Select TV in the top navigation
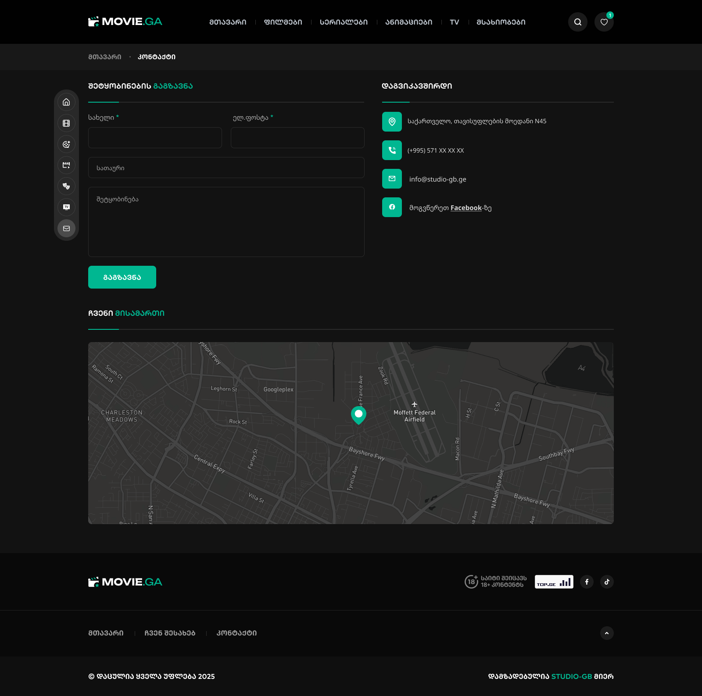The width and height of the screenshot is (702, 696). pos(454,22)
